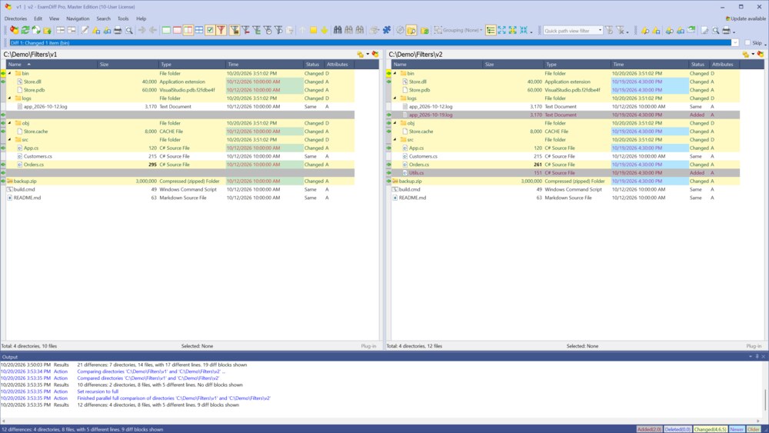Open browse dropdown arrow for v2 path
The width and height of the screenshot is (769, 433).
[754, 54]
